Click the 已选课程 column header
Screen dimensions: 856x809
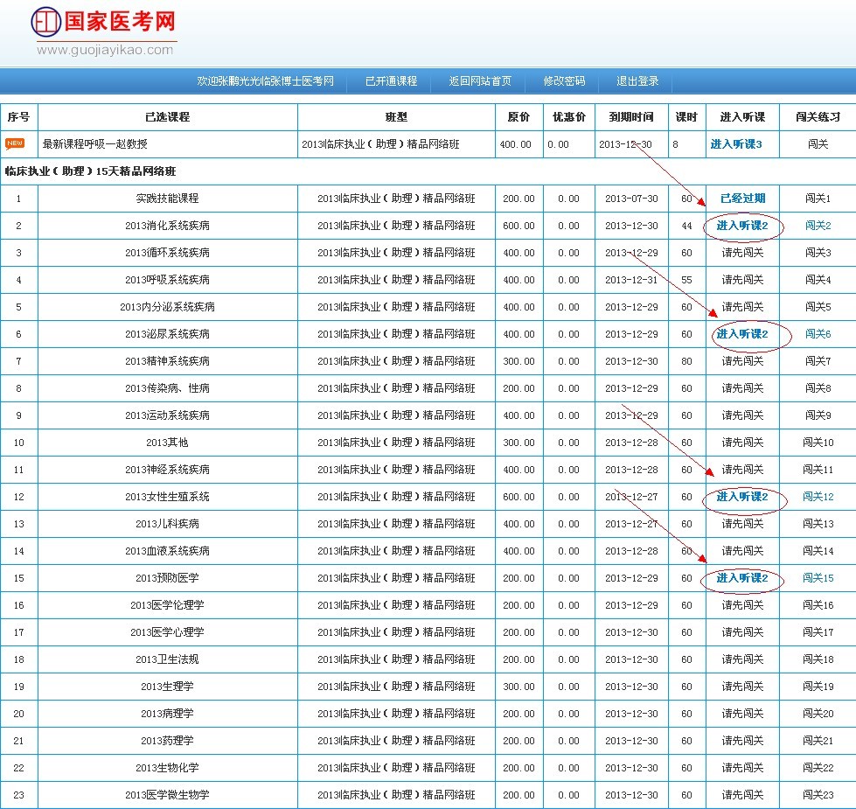click(x=167, y=117)
